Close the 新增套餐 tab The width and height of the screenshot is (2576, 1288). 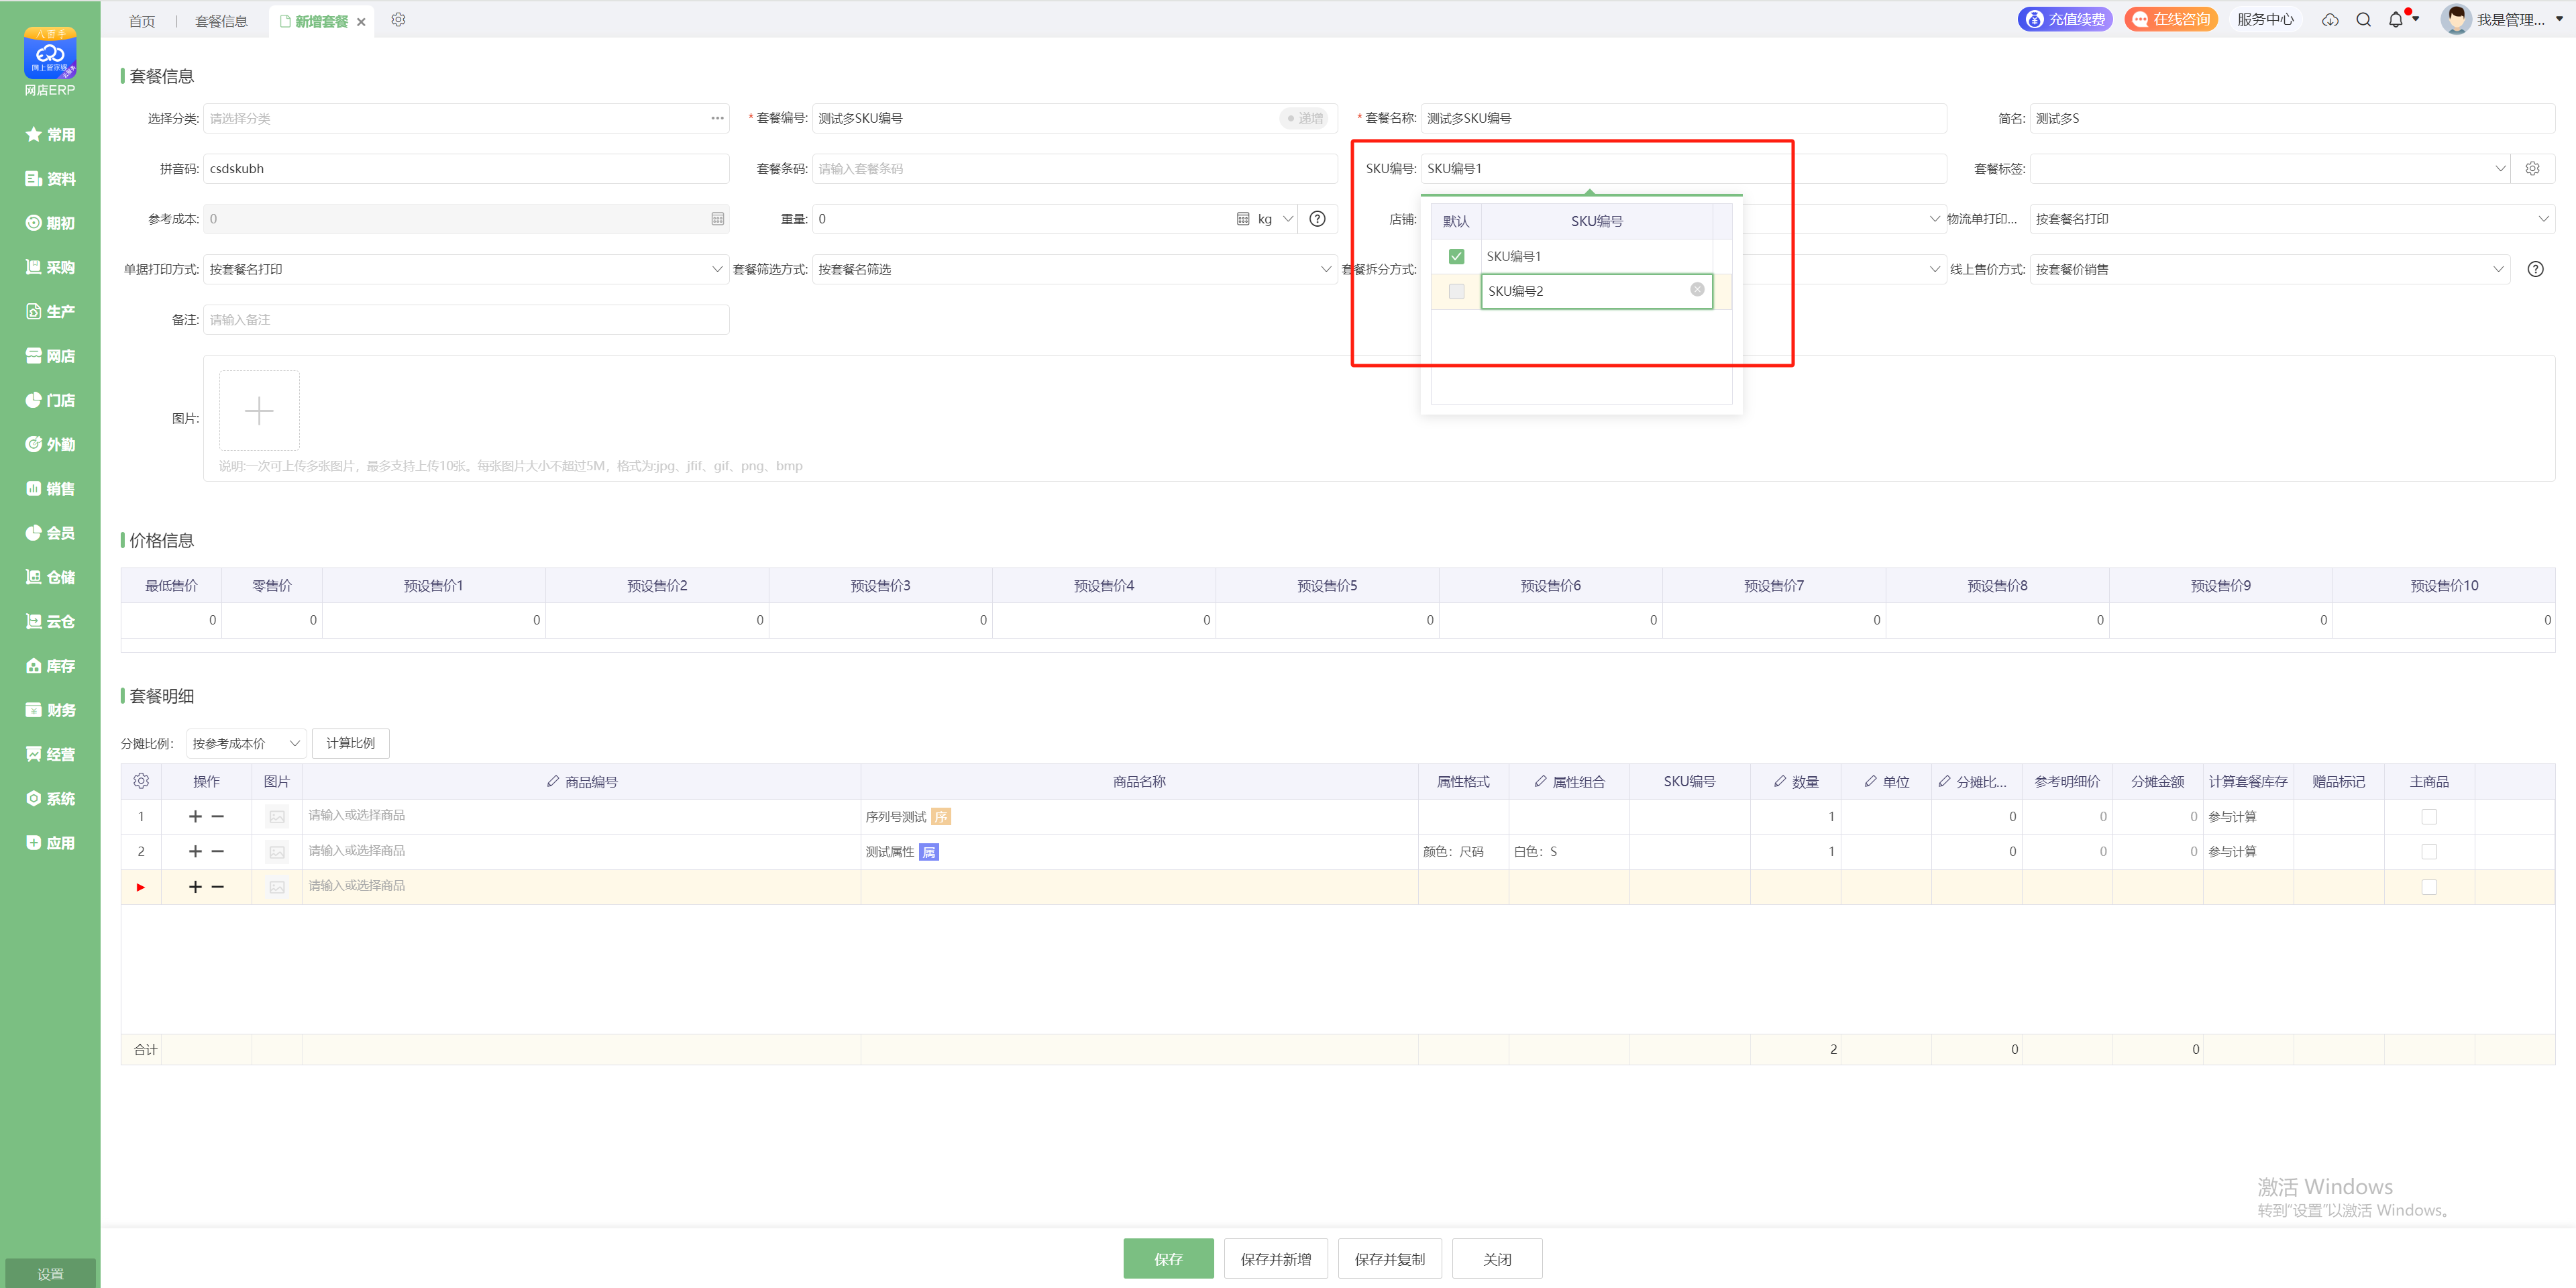(x=361, y=22)
